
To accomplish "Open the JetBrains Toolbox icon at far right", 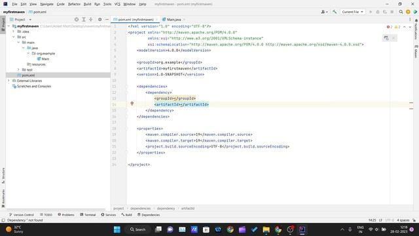I will tap(415, 12).
